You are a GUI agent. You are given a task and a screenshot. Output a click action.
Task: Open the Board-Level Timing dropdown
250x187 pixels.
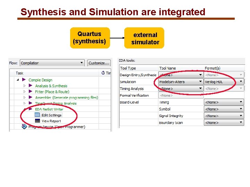(224, 102)
